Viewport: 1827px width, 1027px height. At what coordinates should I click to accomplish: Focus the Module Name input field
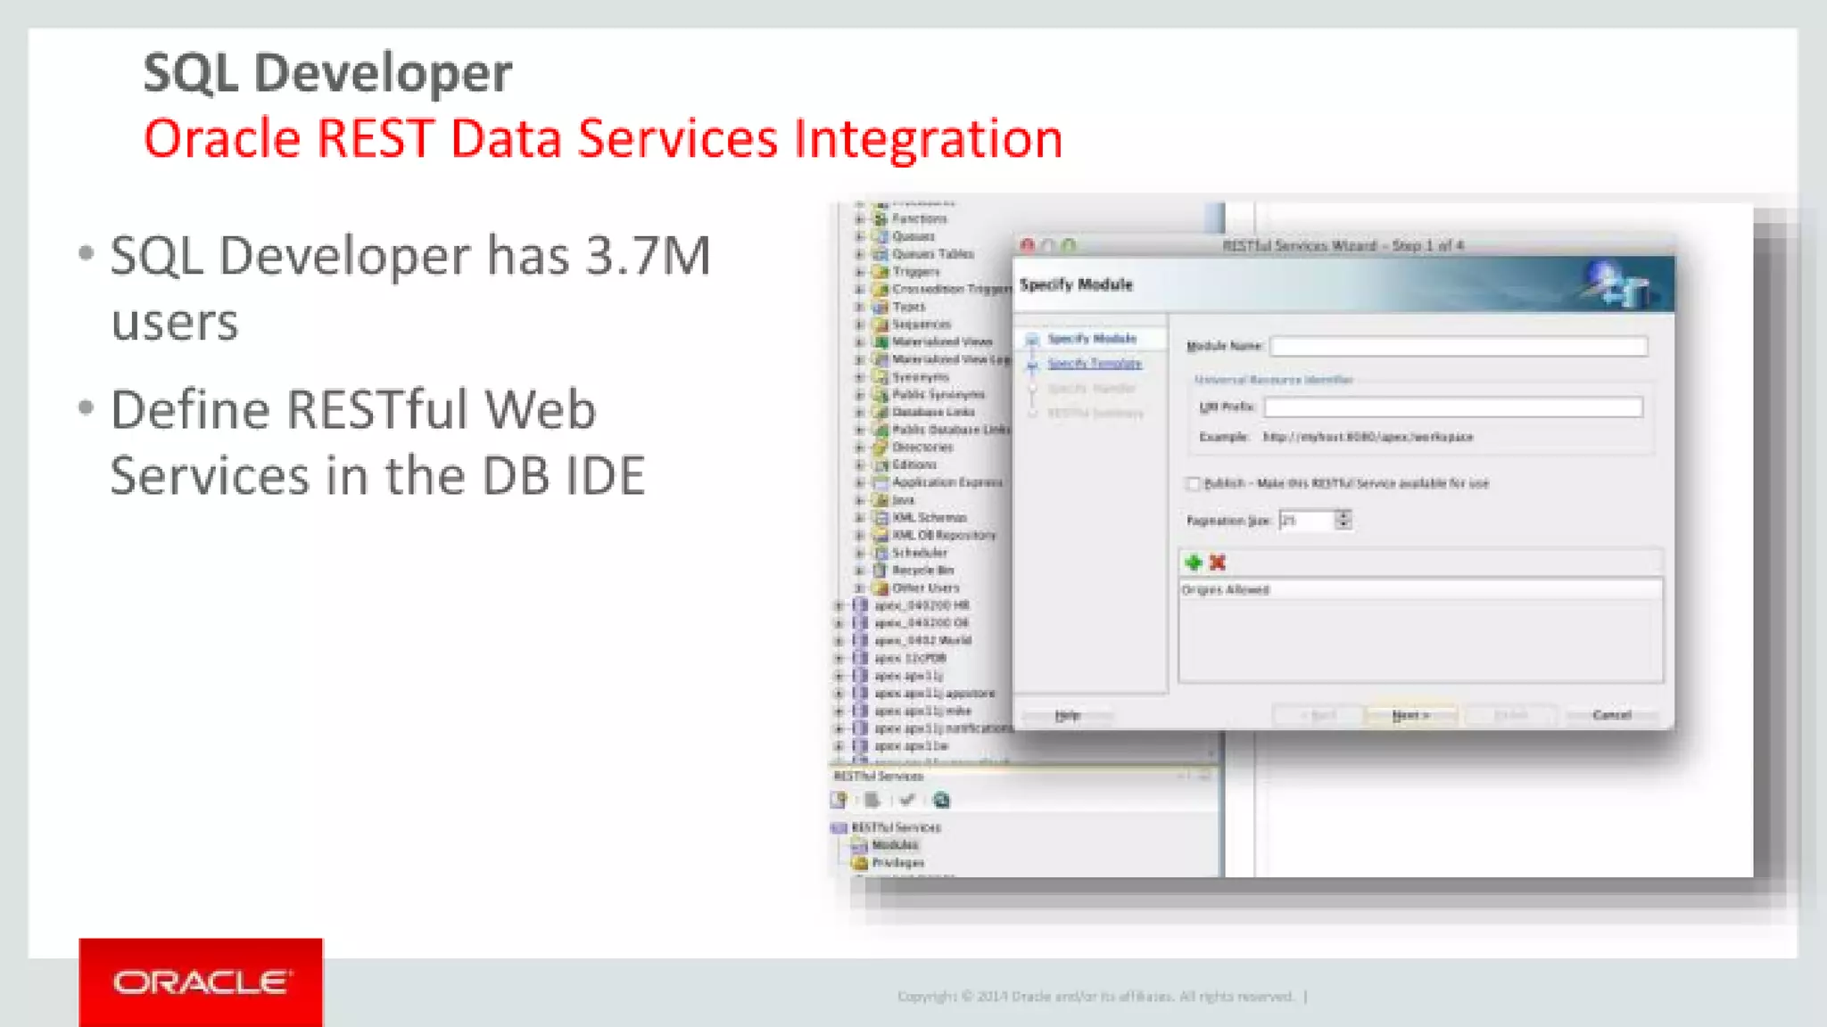tap(1459, 346)
